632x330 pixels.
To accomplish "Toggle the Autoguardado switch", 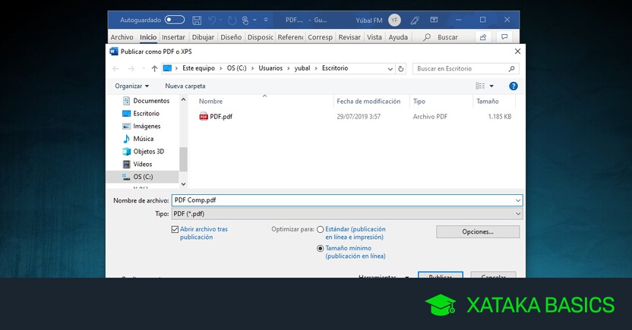I will click(175, 19).
